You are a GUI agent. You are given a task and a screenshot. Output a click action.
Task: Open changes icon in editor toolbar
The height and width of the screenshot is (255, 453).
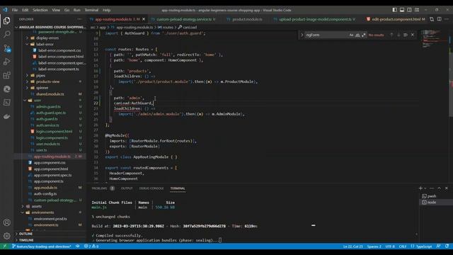(432, 19)
